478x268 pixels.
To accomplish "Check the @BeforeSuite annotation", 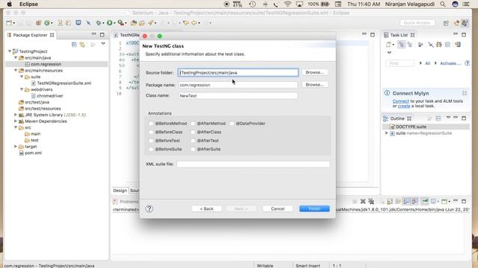I will point(151,149).
